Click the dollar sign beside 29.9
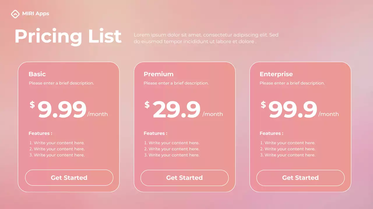 [147, 105]
